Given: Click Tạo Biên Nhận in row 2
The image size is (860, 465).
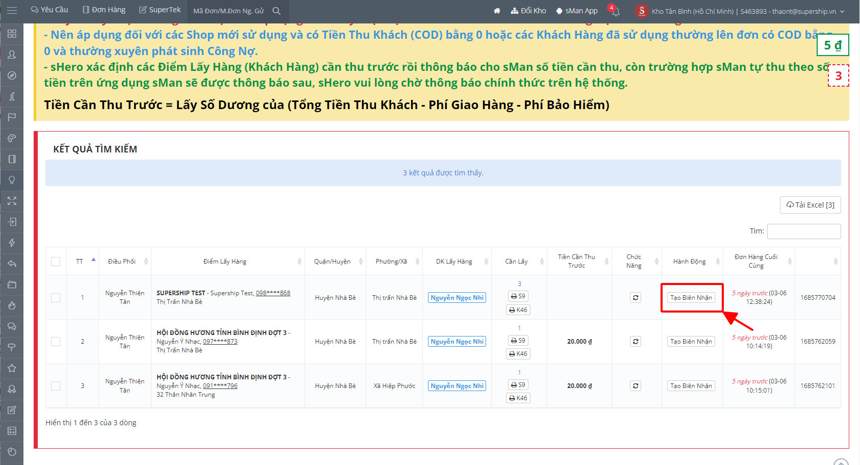Looking at the screenshot, I should (x=691, y=342).
